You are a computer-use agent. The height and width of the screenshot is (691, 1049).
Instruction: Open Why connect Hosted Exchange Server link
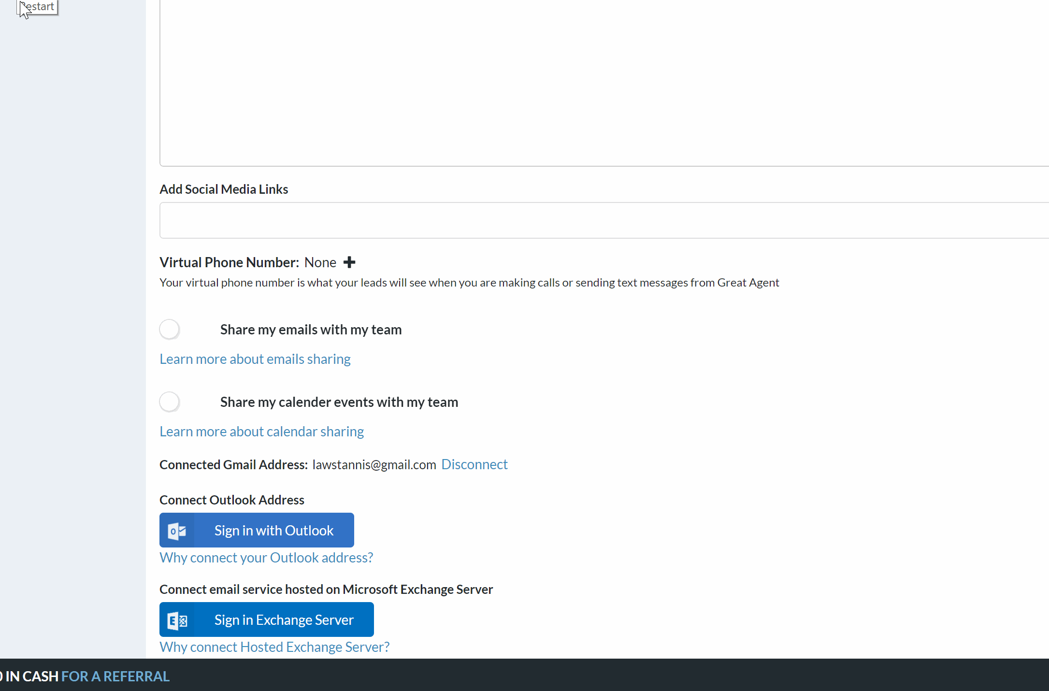(274, 647)
